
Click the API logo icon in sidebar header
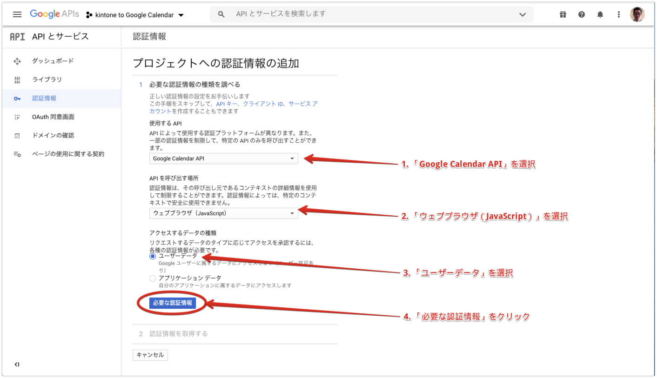pos(17,37)
